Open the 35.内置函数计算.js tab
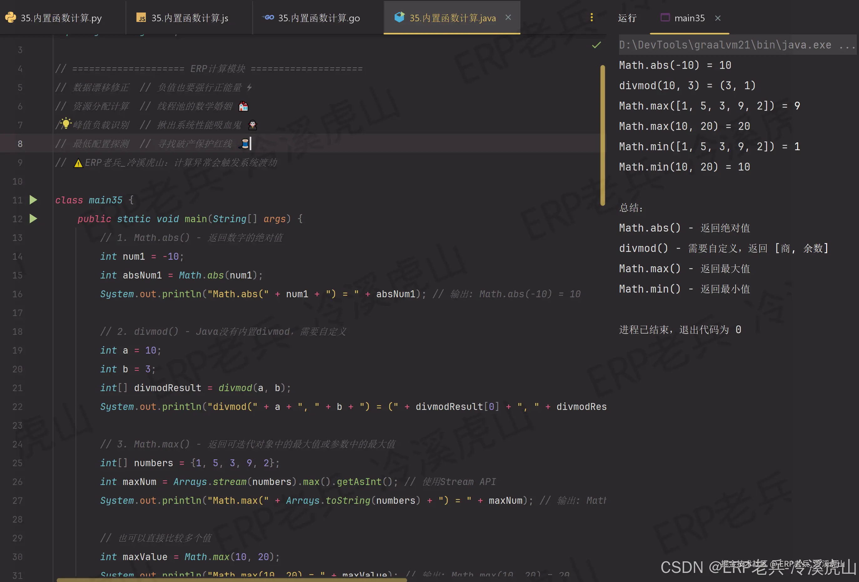 coord(190,18)
